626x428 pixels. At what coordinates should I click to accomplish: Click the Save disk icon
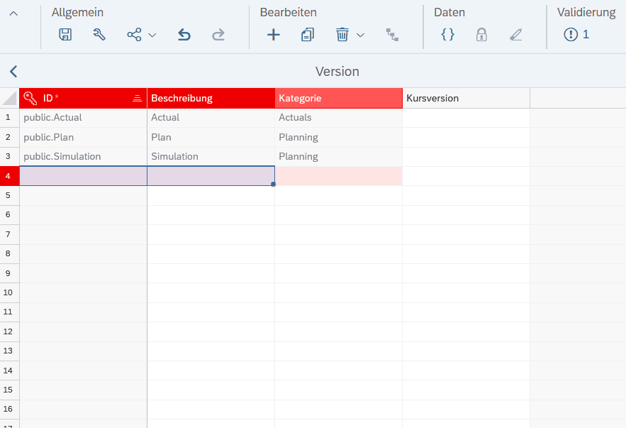tap(65, 35)
